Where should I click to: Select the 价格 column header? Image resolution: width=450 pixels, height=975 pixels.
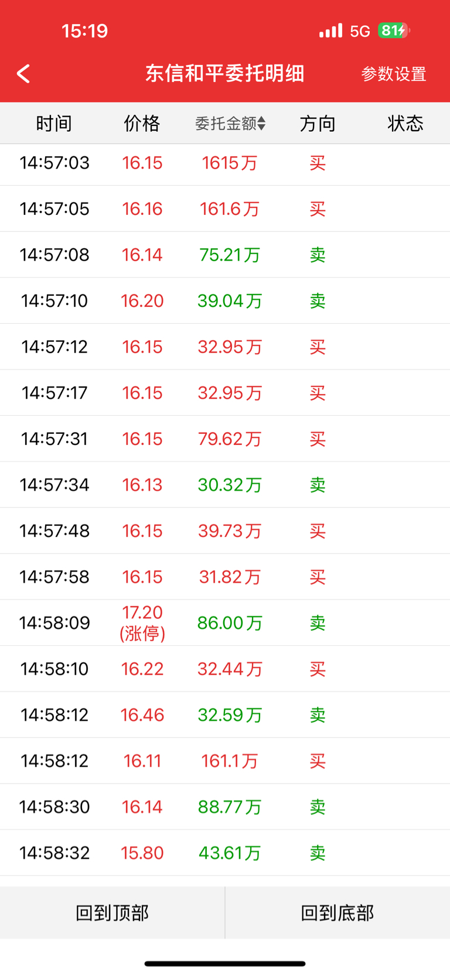click(x=142, y=123)
